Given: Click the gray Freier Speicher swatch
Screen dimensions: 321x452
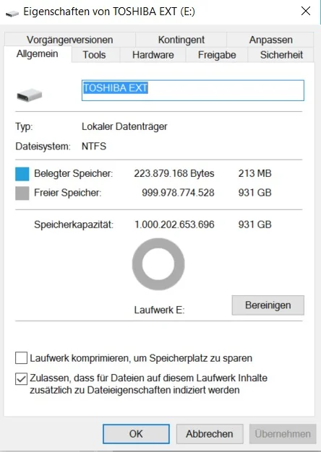Looking at the screenshot, I should pyautogui.click(x=22, y=193).
